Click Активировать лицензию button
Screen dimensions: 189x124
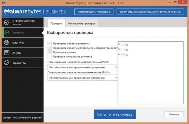pos(94,12)
